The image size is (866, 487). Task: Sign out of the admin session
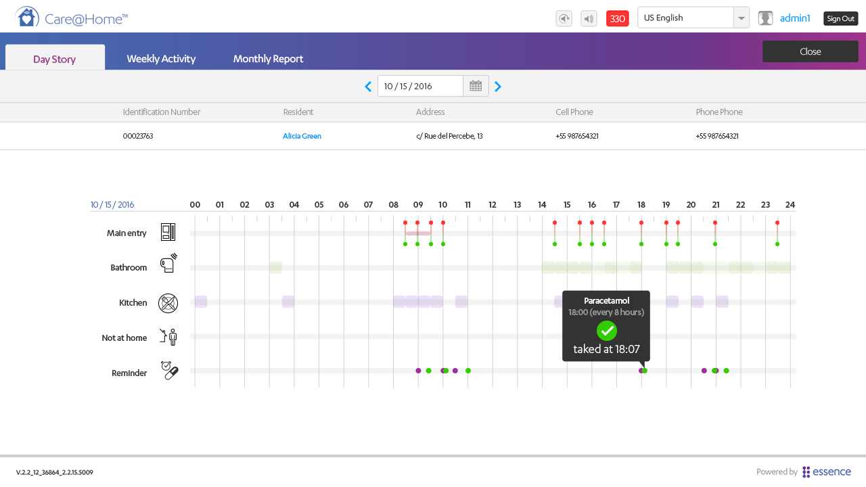tap(841, 18)
